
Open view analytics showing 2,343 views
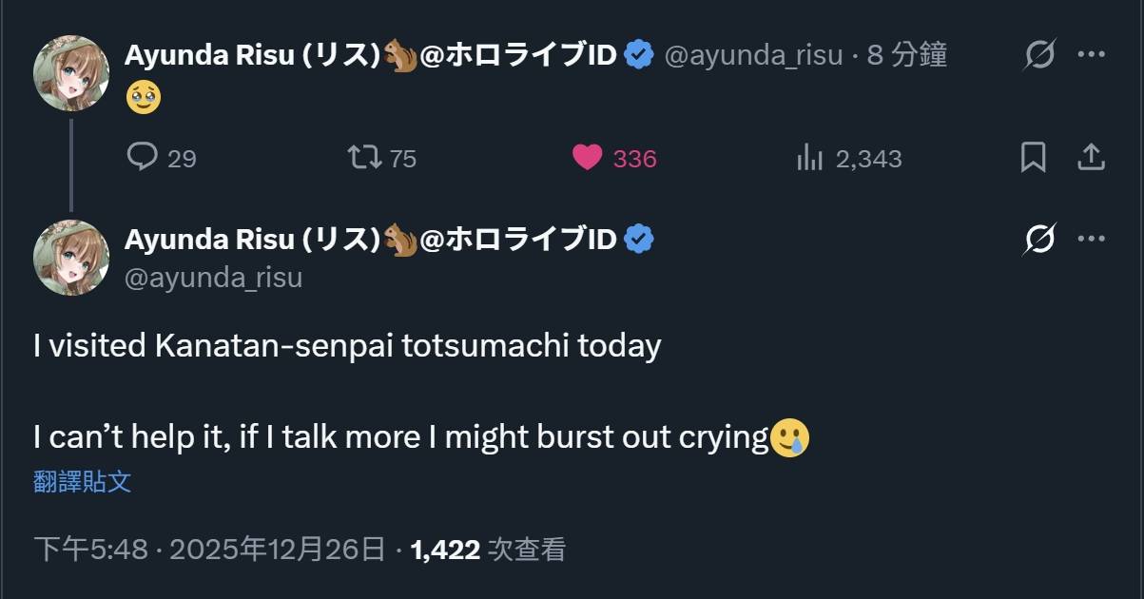(809, 157)
